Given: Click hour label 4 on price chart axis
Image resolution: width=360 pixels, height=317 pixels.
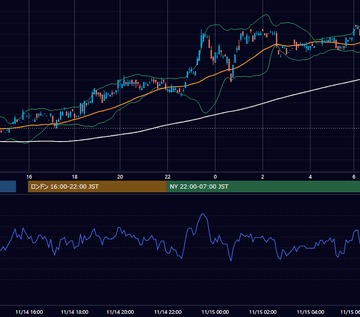Looking at the screenshot, I should point(310,177).
